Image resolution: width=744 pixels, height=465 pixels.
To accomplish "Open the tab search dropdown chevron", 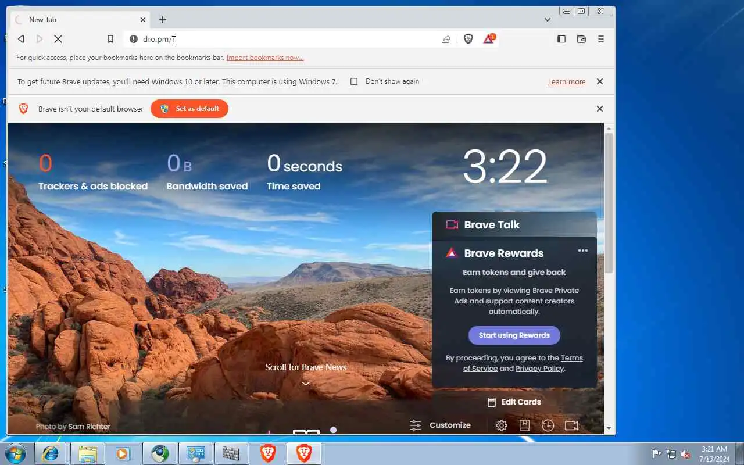I will (x=548, y=20).
